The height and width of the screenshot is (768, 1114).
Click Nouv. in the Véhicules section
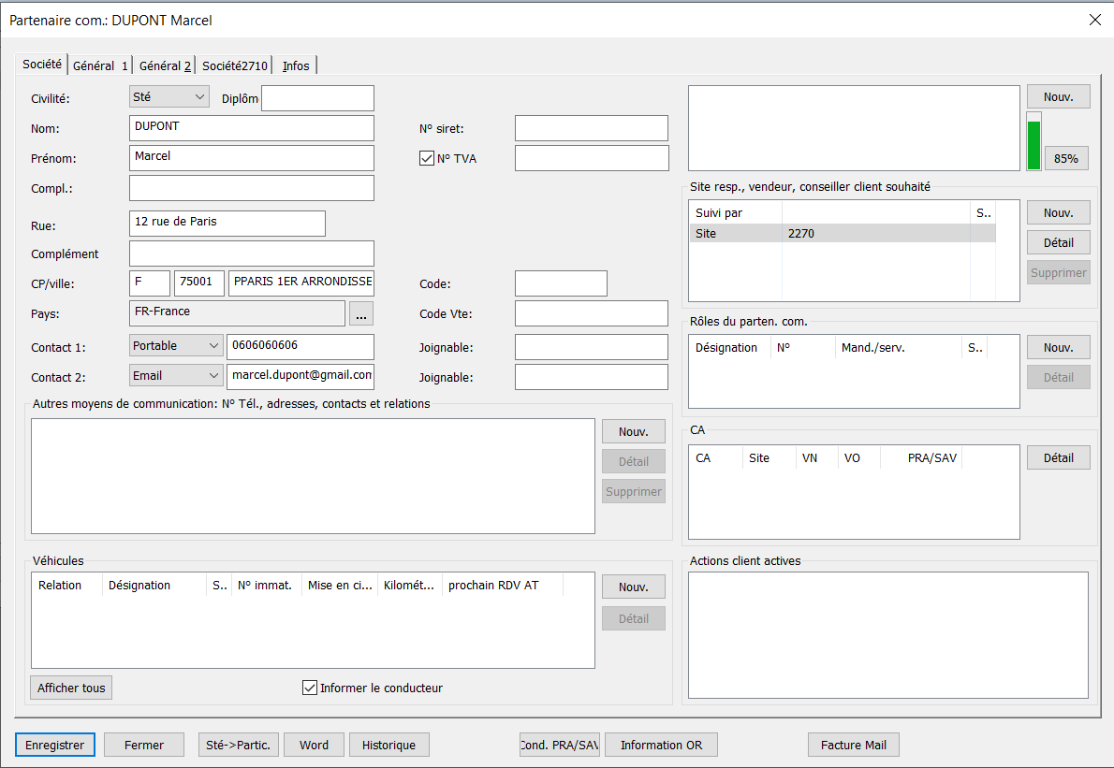click(x=634, y=587)
